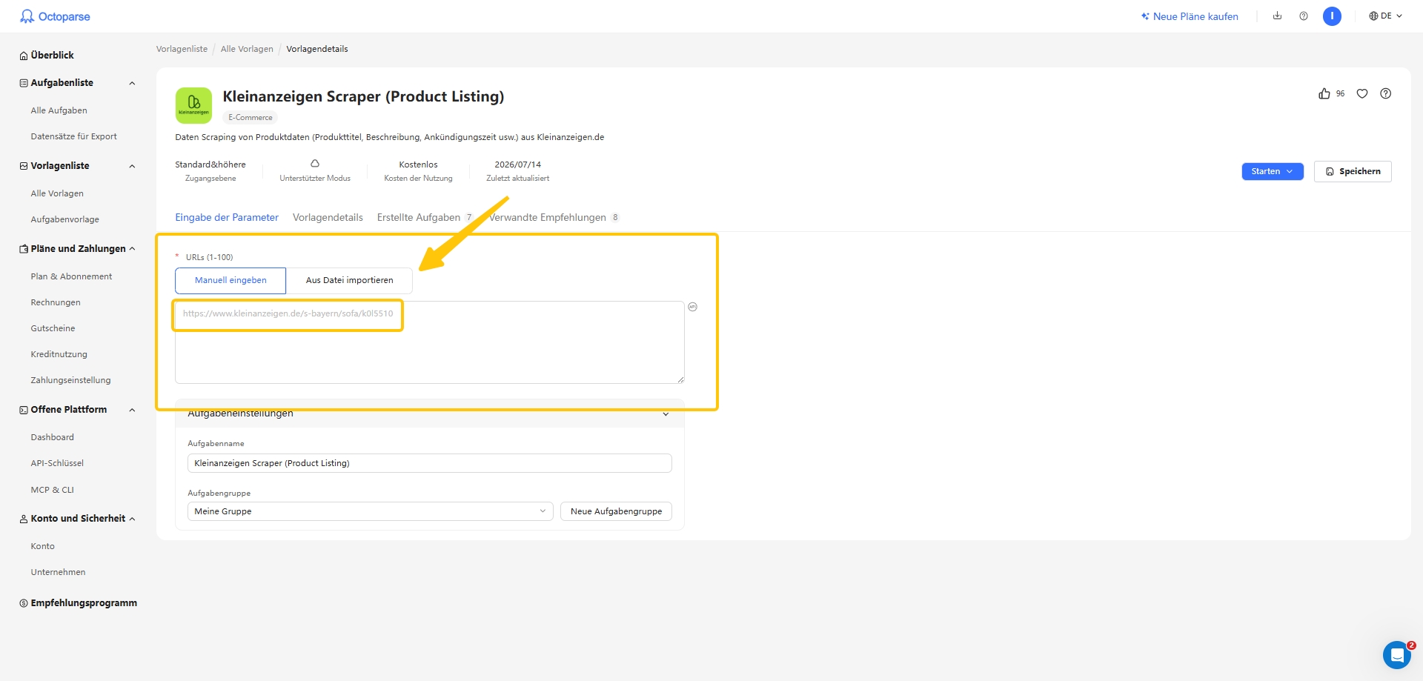Screen dimensions: 1423x681
Task: Click Neue Pläne kaufen link
Action: [x=1190, y=16]
